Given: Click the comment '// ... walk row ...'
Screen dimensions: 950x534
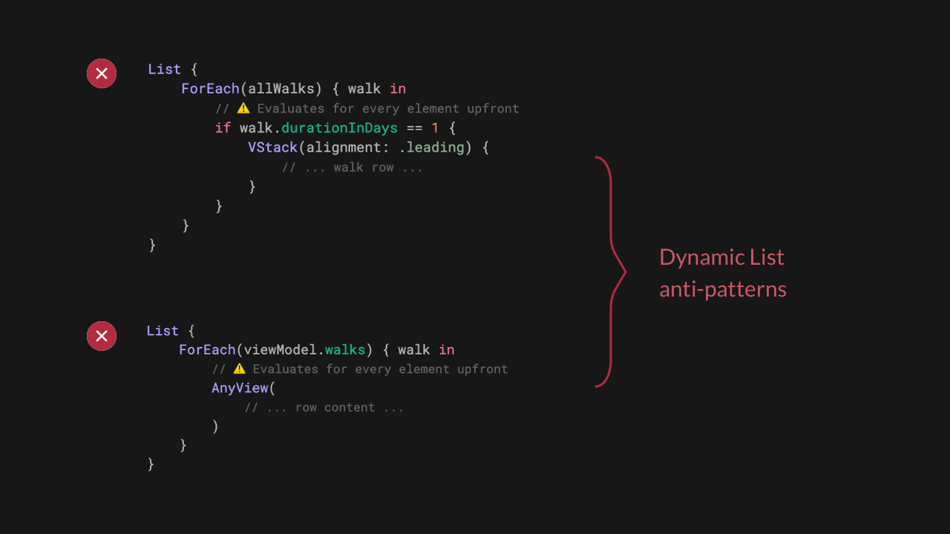Looking at the screenshot, I should click(x=353, y=167).
